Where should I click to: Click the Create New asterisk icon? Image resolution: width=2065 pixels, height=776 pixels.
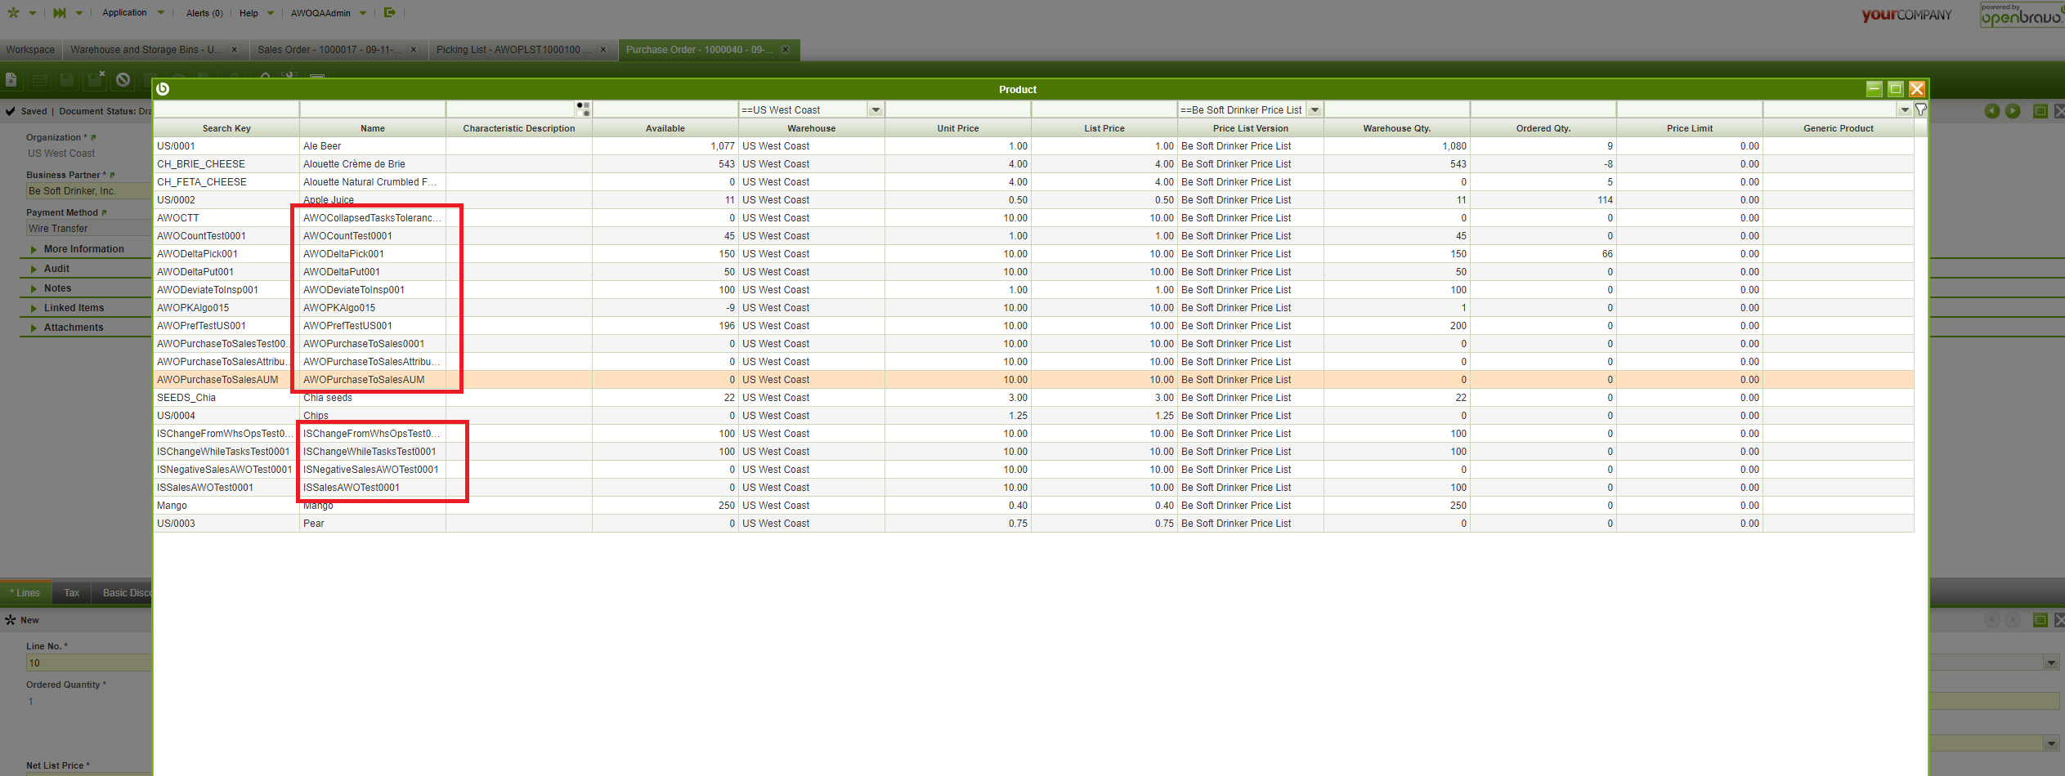pyautogui.click(x=13, y=12)
